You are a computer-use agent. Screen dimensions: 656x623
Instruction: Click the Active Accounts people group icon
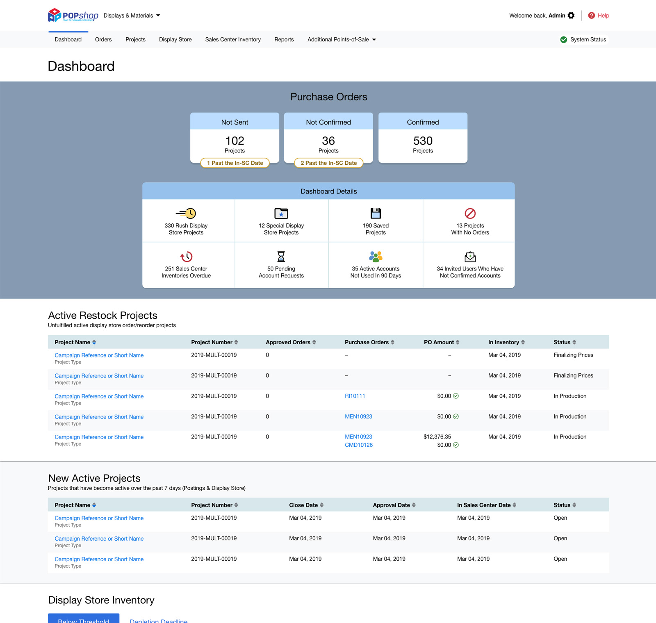pyautogui.click(x=376, y=257)
